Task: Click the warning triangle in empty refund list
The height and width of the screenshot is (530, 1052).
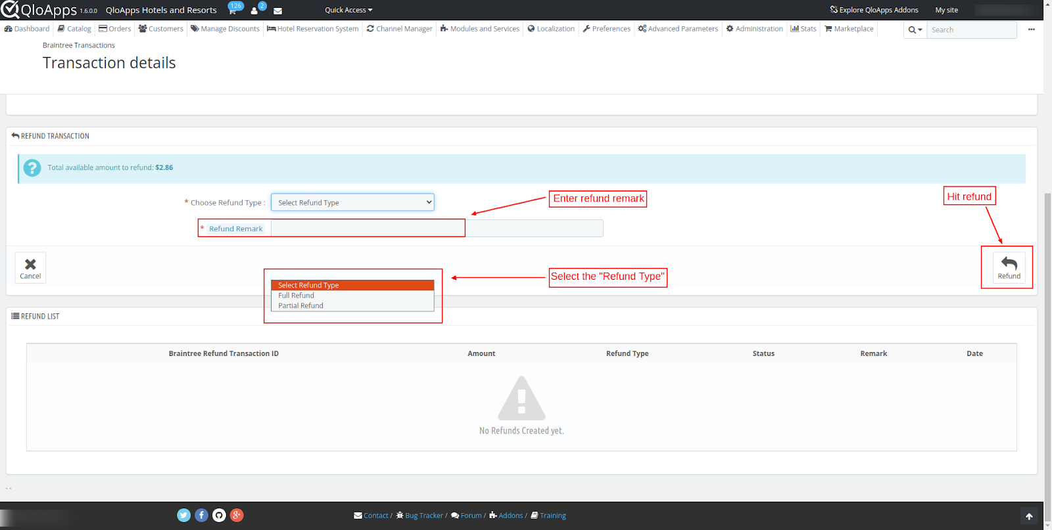Action: pyautogui.click(x=521, y=398)
